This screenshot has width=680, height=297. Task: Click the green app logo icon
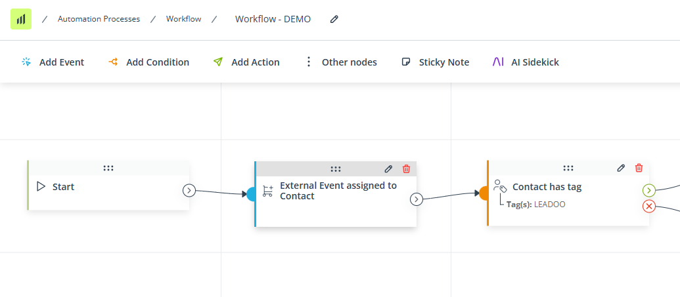pyautogui.click(x=21, y=19)
